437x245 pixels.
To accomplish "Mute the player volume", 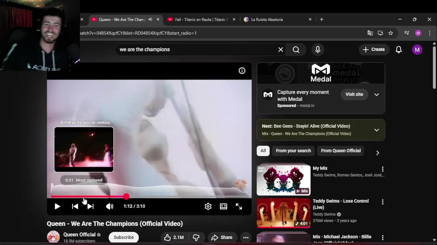I will pos(110,206).
